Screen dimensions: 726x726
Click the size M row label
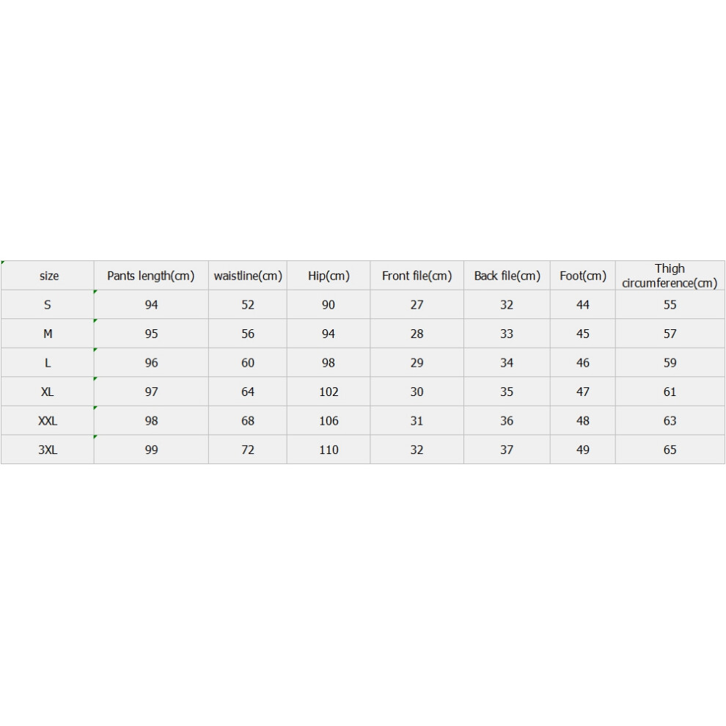pos(47,334)
